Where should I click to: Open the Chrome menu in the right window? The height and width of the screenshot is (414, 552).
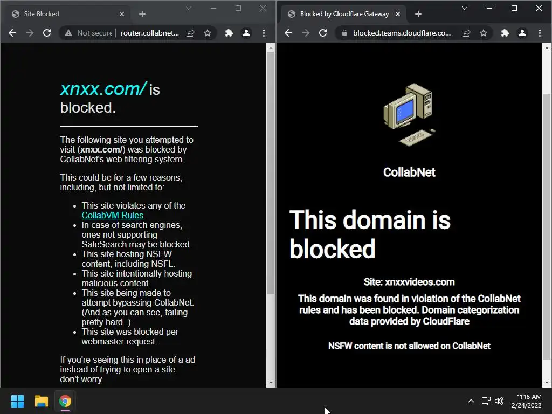click(x=540, y=33)
